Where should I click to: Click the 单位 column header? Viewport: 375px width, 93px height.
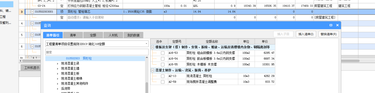tap(246, 41)
